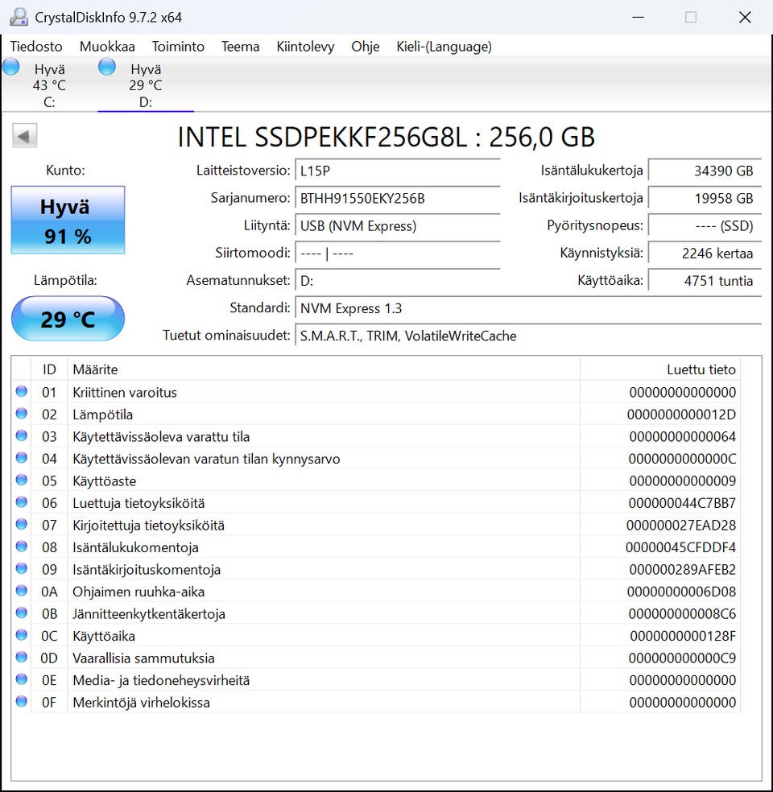This screenshot has height=792, width=773.
Task: Click the Hyvä 91 % health status button
Action: coord(68,221)
